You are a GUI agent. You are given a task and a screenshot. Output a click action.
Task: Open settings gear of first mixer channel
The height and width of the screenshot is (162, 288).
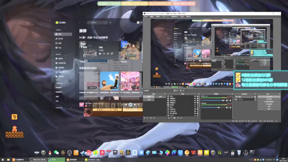230,100
